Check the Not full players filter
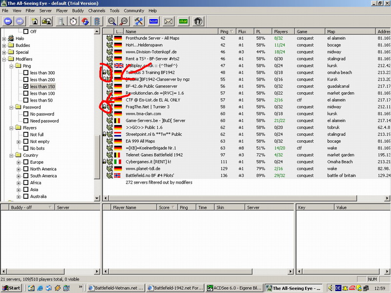The image size is (391, 293). [x=26, y=135]
